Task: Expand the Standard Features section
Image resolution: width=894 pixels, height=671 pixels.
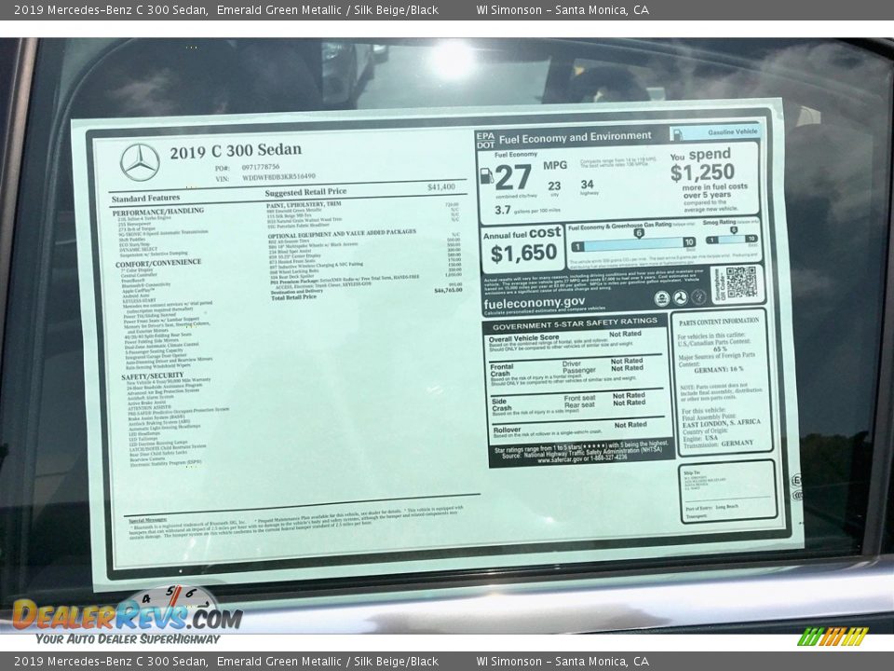Action: [x=144, y=198]
